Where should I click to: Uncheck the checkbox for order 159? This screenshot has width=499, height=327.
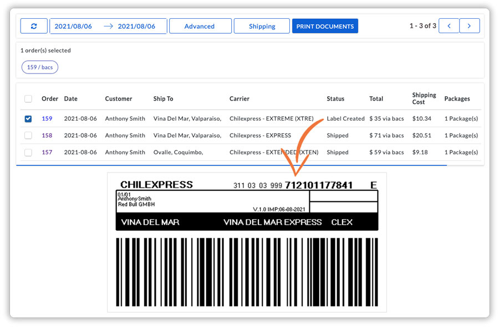tap(28, 119)
